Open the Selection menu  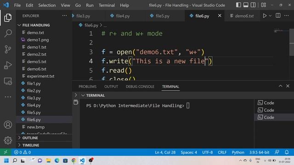click(x=47, y=5)
